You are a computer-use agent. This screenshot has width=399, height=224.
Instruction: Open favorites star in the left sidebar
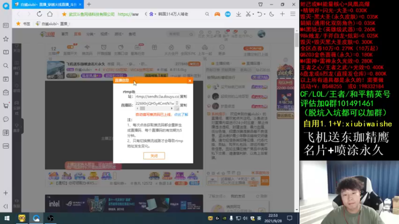pyautogui.click(x=6, y=39)
